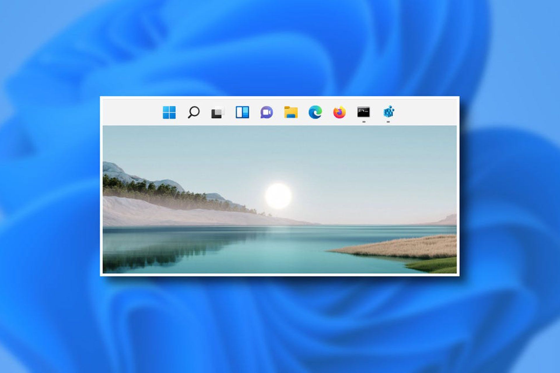Launch Microsoft Edge browser

click(x=315, y=112)
